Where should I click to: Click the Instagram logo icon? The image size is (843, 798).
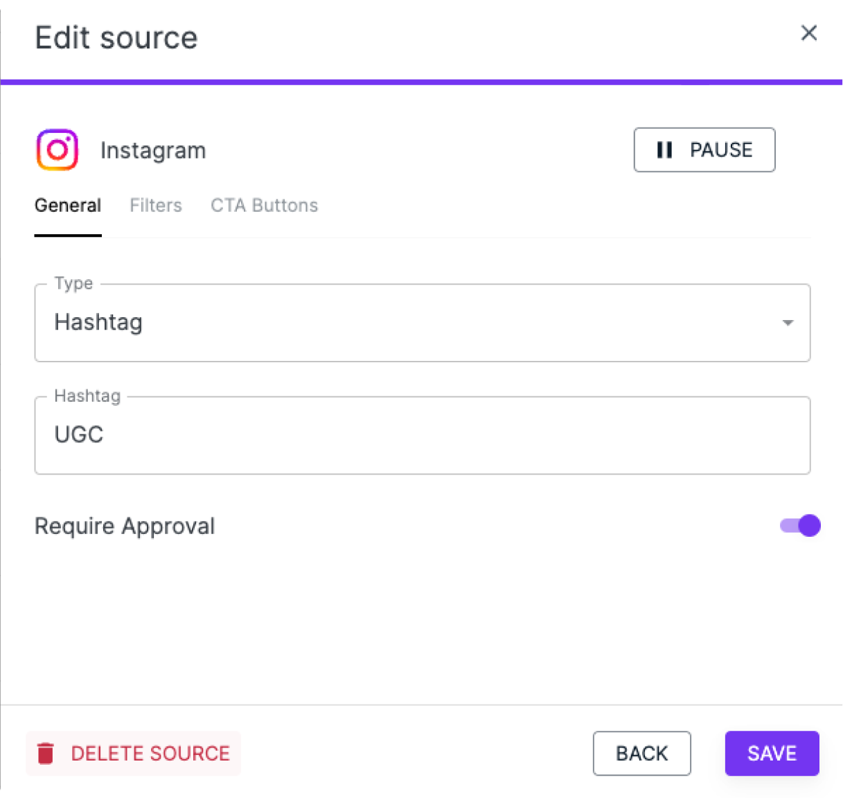[x=57, y=150]
